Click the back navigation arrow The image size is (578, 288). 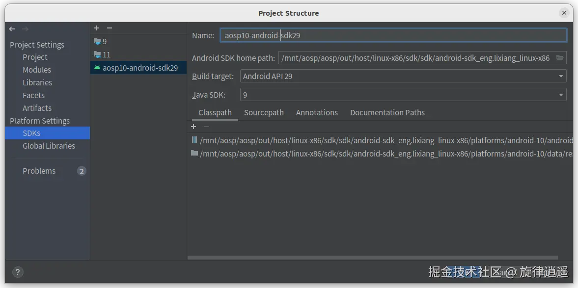[12, 29]
